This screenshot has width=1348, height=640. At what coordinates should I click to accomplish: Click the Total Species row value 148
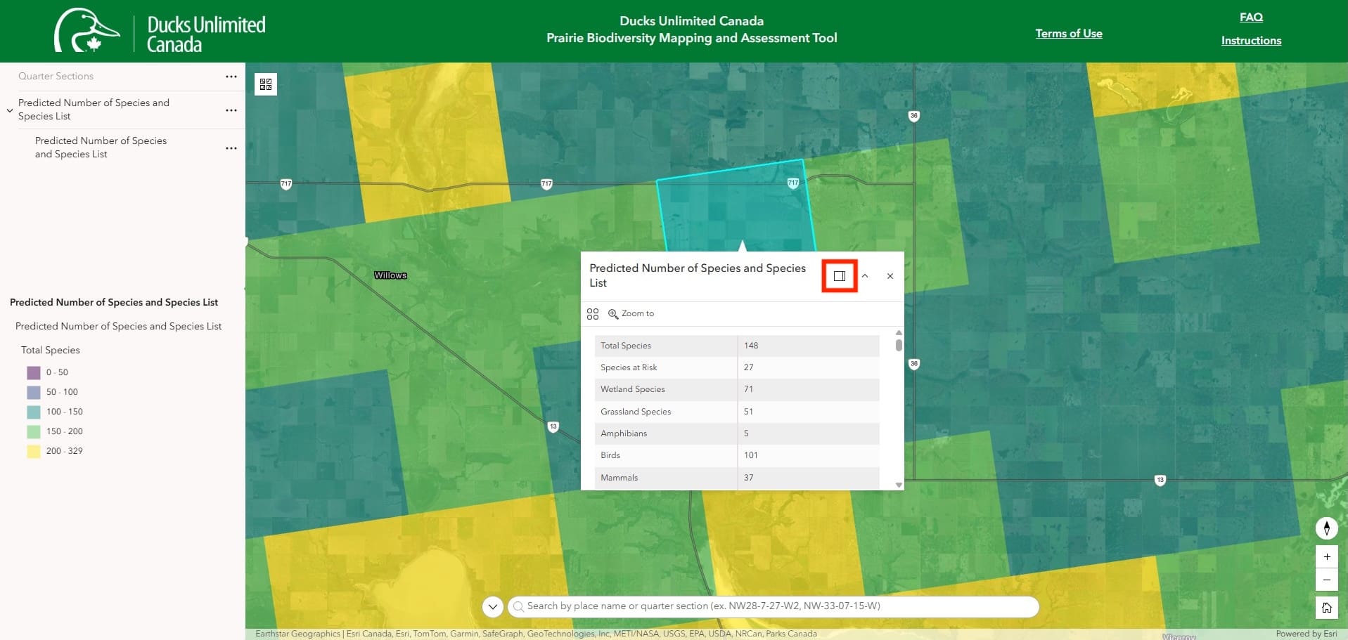(751, 346)
